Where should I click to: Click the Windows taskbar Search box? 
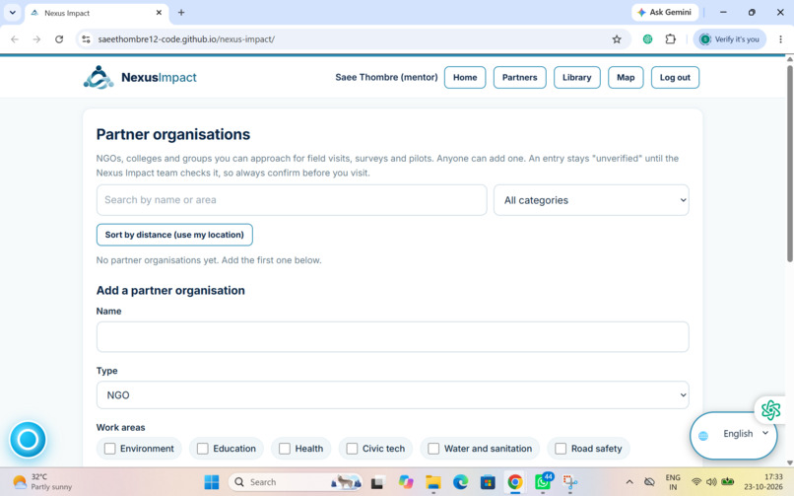(x=296, y=482)
